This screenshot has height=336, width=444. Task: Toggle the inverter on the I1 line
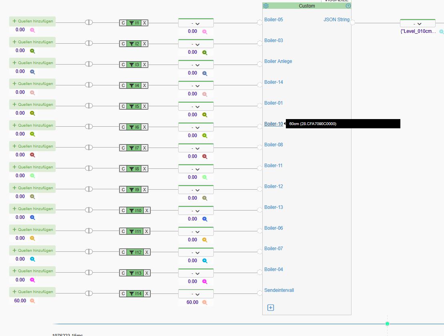(89, 22)
